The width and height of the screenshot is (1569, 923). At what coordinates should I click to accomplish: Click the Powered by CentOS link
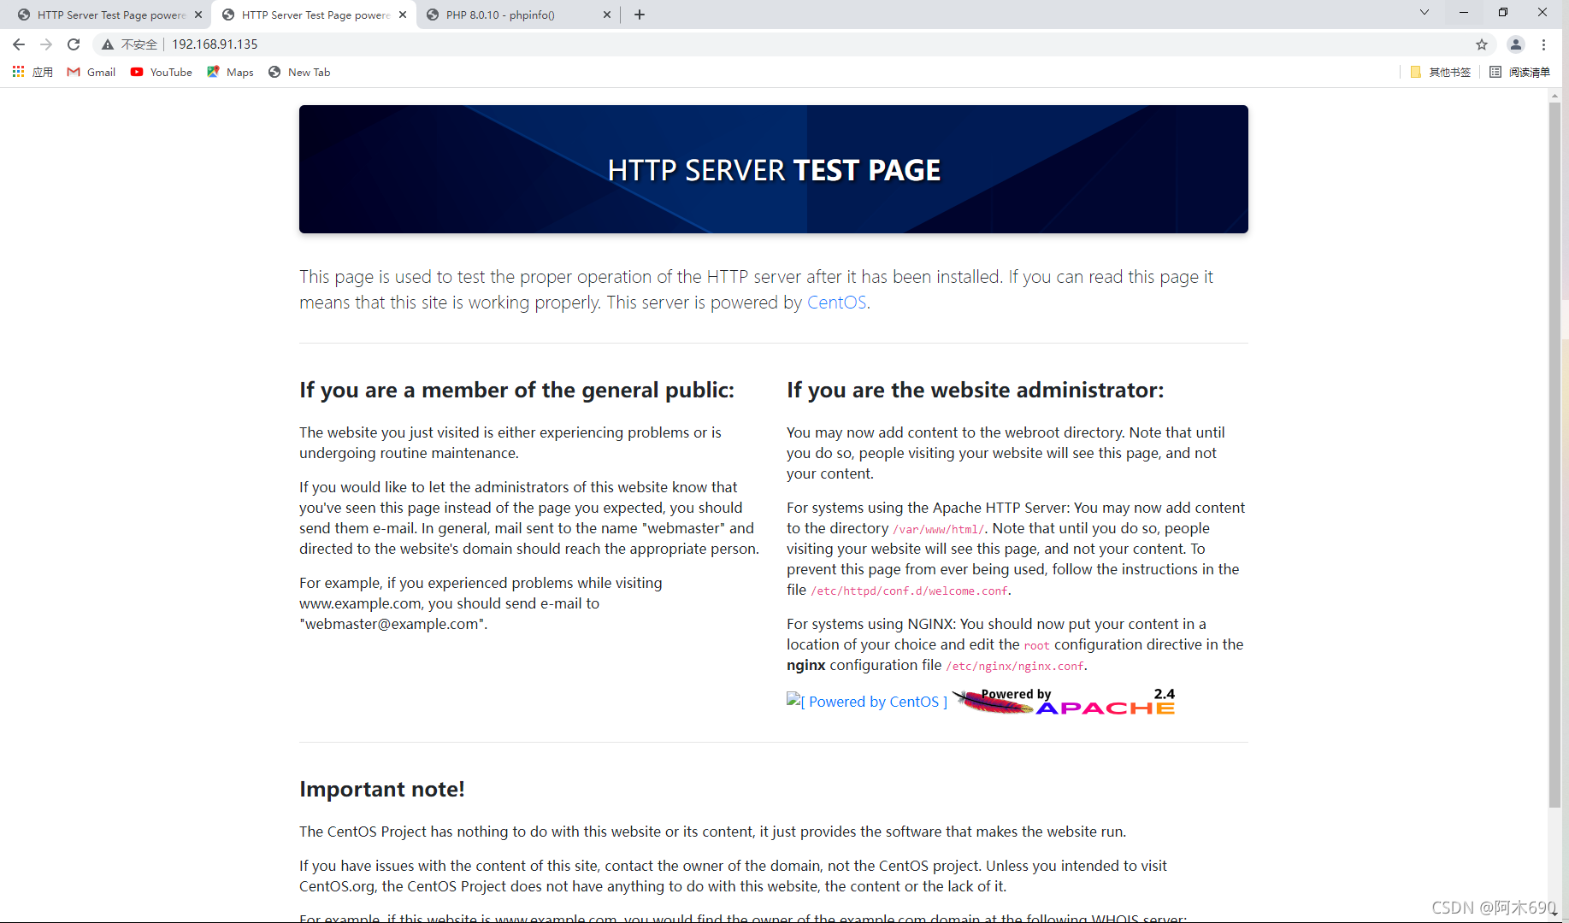867,702
